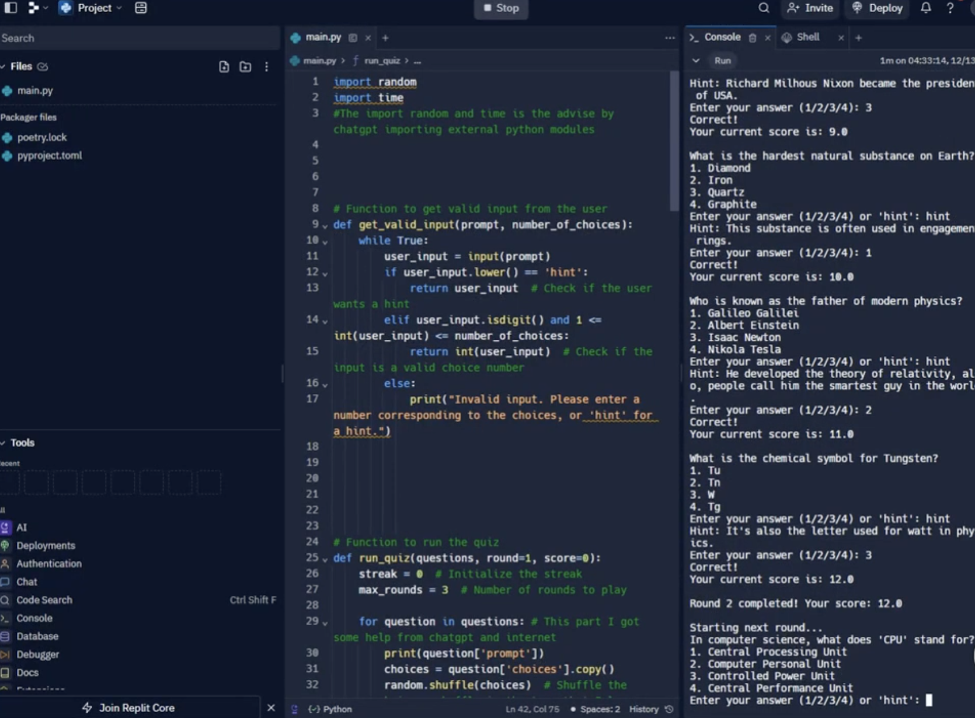Screen dimensions: 975x718
Task: Select the main.py editor tab
Action: click(x=323, y=37)
